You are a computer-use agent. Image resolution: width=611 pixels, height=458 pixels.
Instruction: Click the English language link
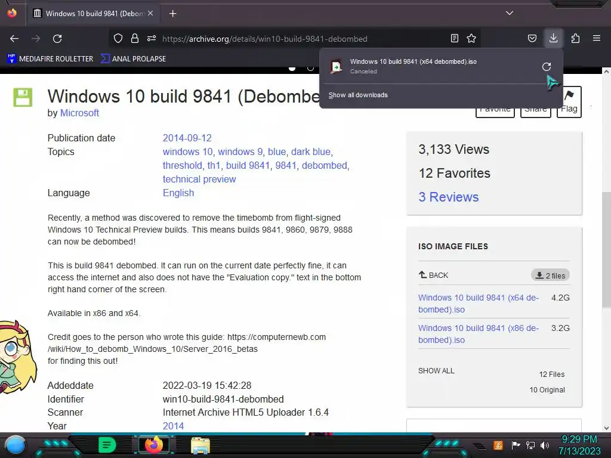coord(178,193)
